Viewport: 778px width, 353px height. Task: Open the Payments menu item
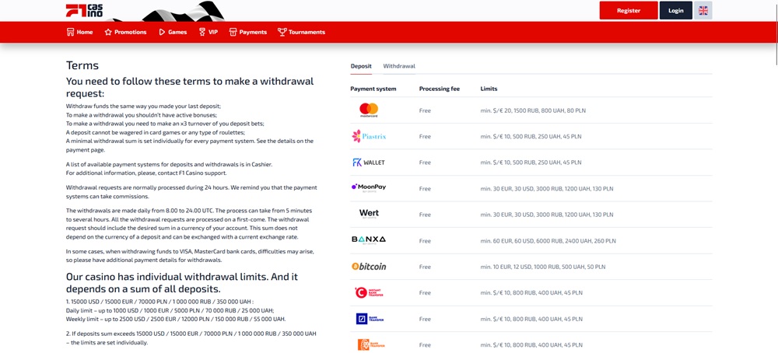247,32
